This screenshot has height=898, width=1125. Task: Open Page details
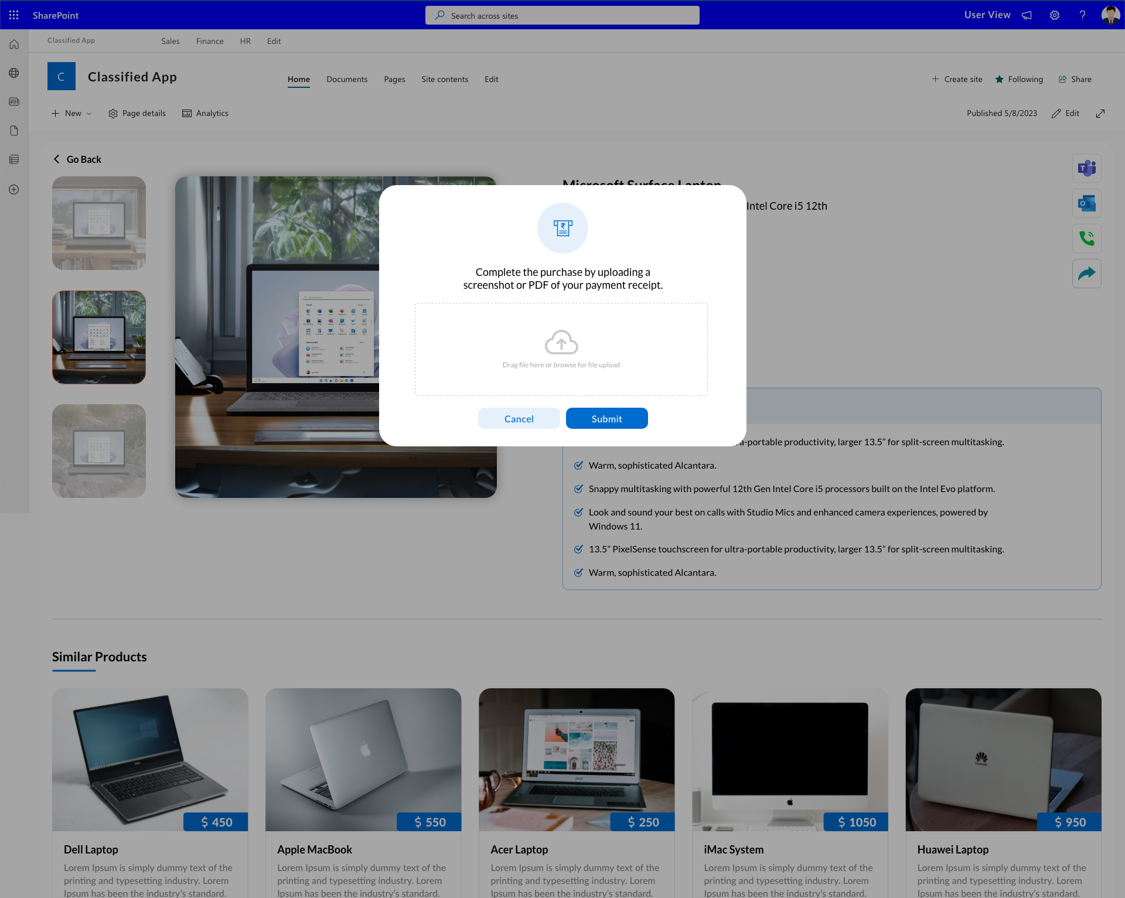pos(137,114)
